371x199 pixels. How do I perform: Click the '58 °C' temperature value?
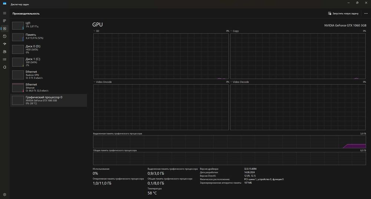152,193
